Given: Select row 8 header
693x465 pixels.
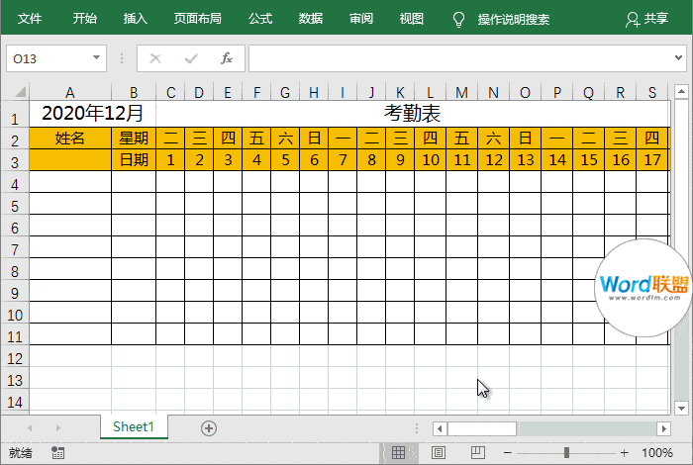Looking at the screenshot, I should 15,271.
